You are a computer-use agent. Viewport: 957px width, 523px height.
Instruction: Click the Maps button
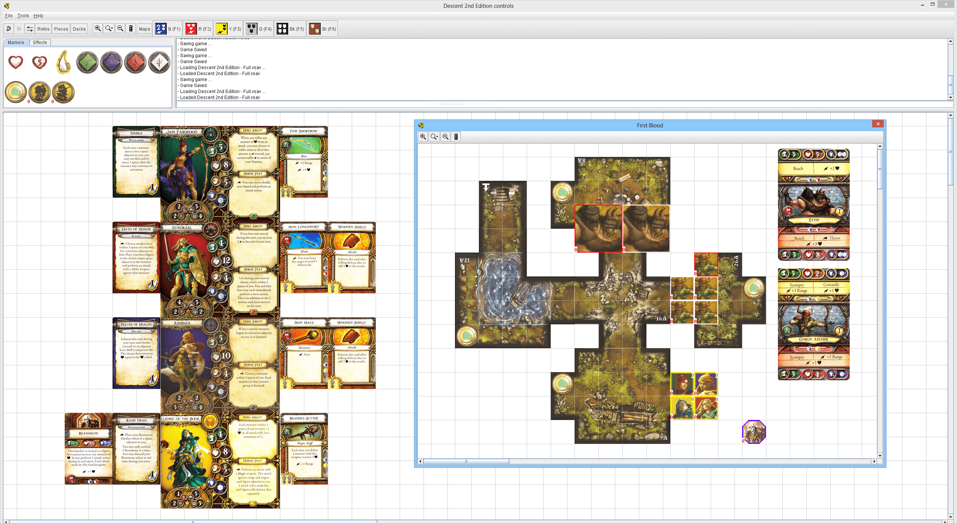(x=144, y=29)
